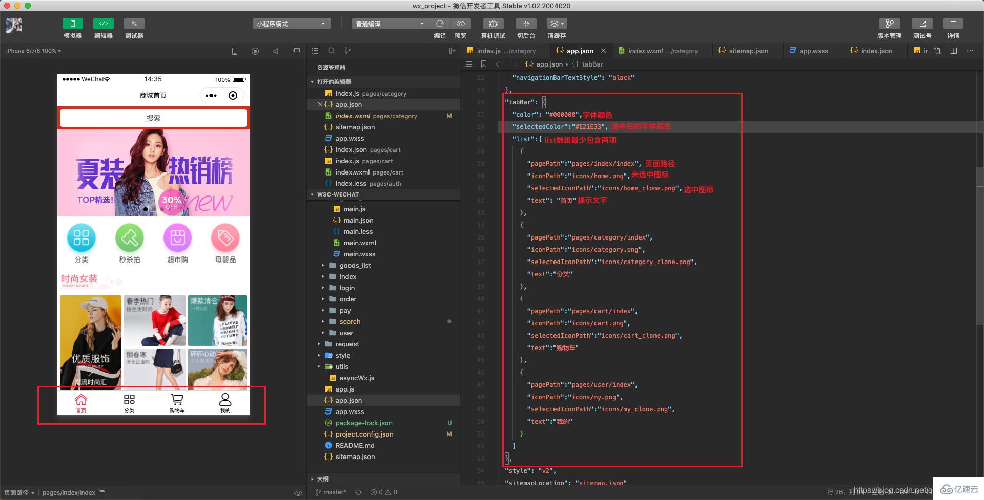Tap the 购物车 cart tab in simulator
This screenshot has height=500, width=984.
click(177, 403)
